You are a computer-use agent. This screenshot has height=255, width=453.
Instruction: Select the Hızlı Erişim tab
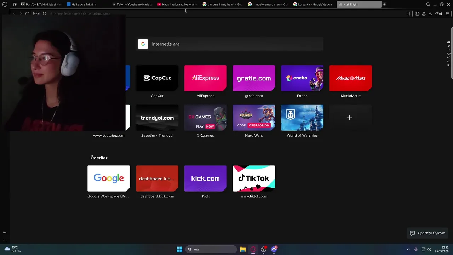pos(359,4)
